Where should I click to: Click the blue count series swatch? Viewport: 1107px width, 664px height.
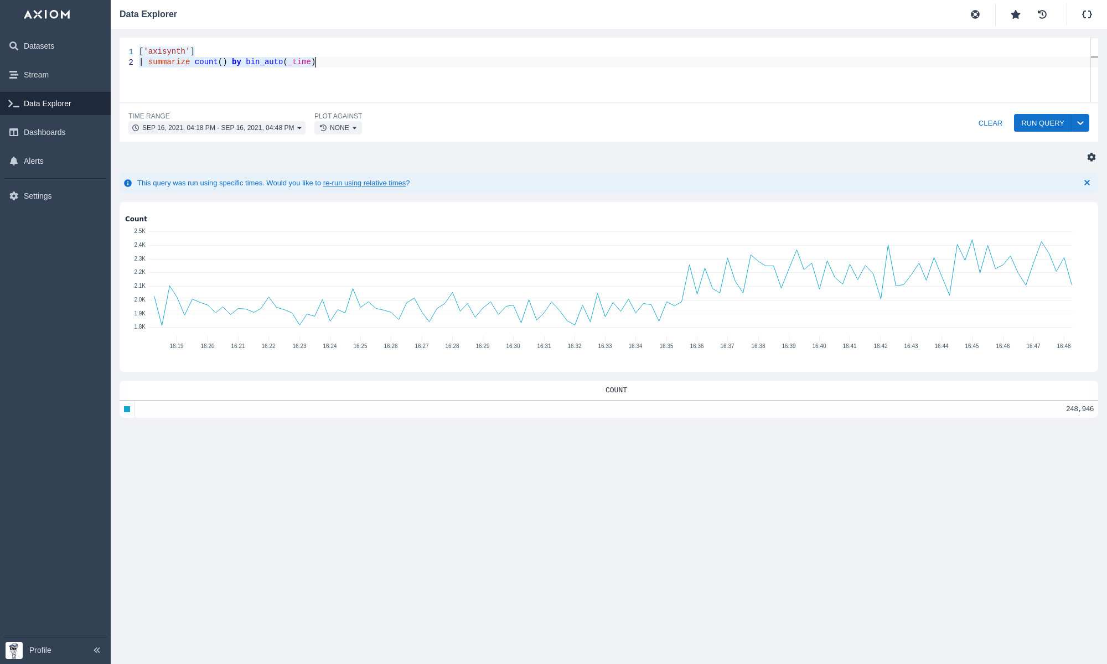tap(127, 409)
